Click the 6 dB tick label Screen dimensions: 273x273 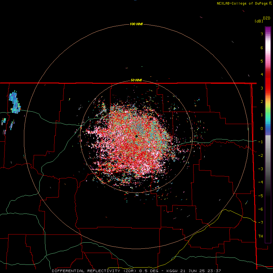(x=262, y=48)
